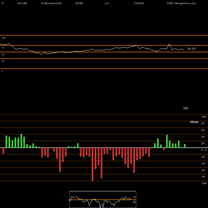Click the RSI axis label 30
The image size is (208, 208).
[3, 61]
